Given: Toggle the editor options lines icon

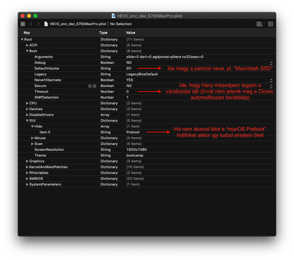Looking at the screenshot, I should (260, 24).
